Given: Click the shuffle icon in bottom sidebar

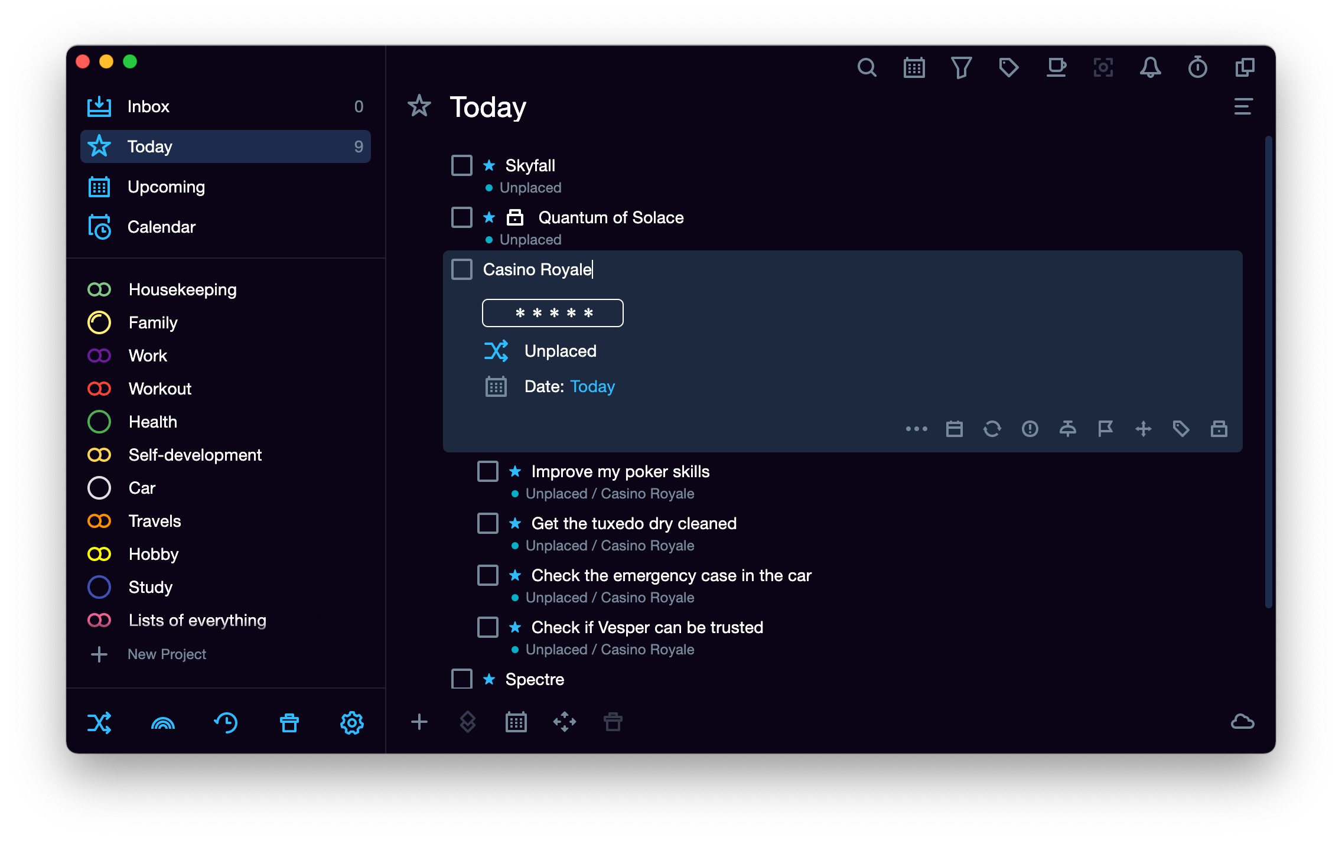Looking at the screenshot, I should coord(99,723).
